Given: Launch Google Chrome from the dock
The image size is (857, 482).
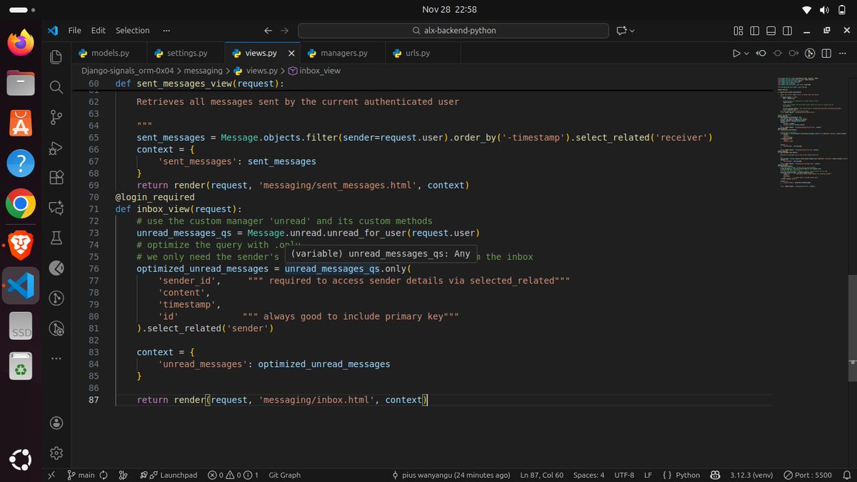Looking at the screenshot, I should pyautogui.click(x=21, y=205).
